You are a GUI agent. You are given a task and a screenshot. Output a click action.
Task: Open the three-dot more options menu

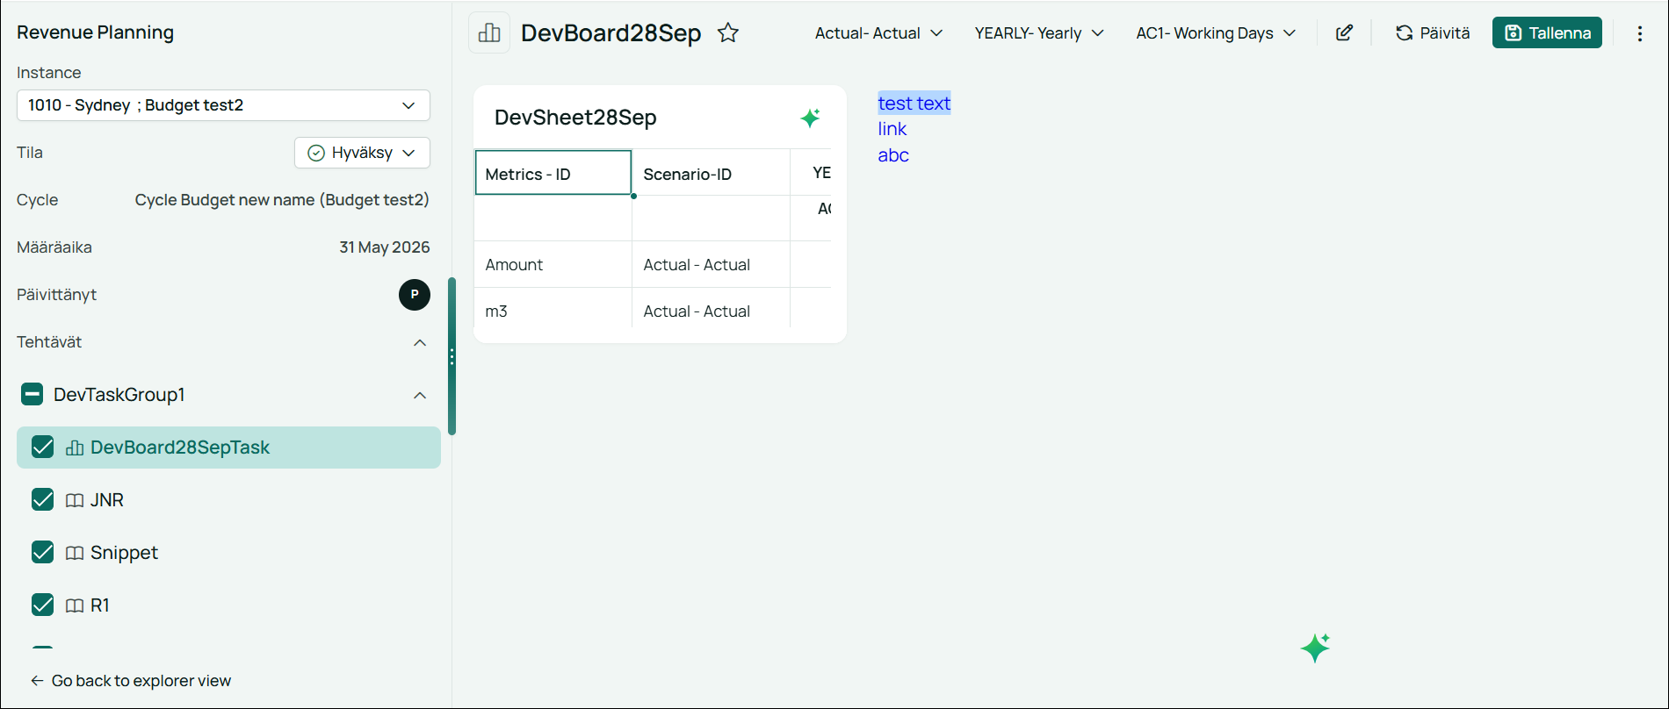pyautogui.click(x=1640, y=33)
